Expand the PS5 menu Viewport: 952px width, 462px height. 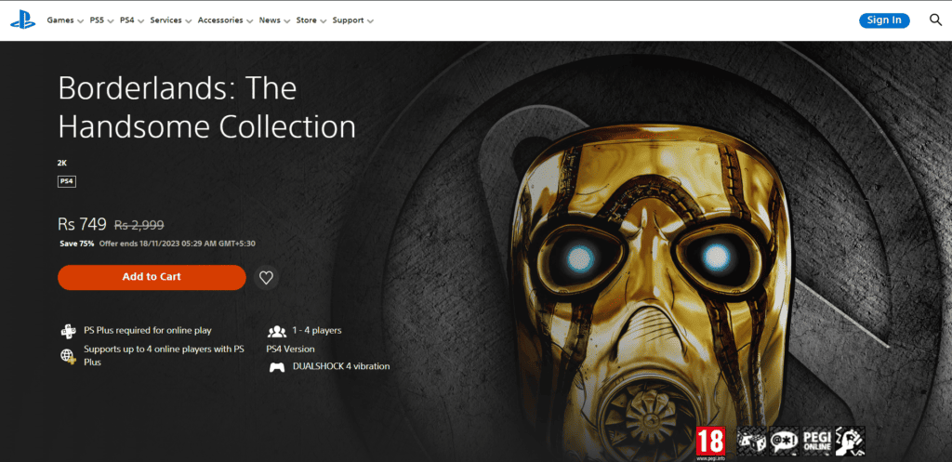[x=102, y=20]
